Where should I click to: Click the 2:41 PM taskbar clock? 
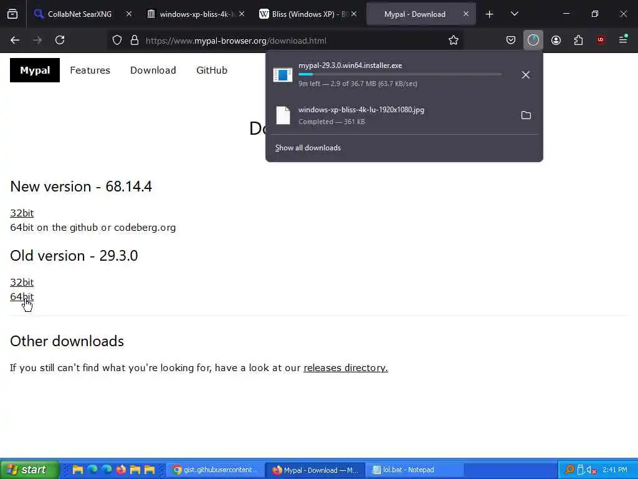point(615,470)
